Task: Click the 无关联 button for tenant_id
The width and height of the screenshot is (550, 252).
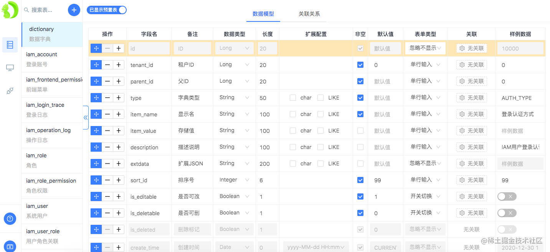Action: click(472, 65)
